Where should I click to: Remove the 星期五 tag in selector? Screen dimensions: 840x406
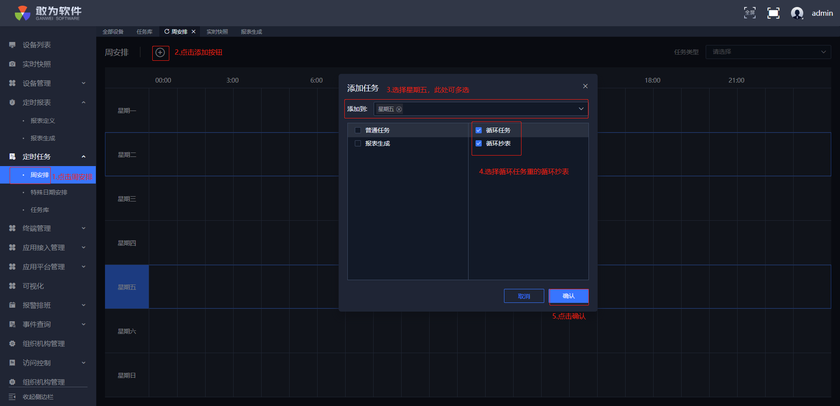pyautogui.click(x=399, y=109)
